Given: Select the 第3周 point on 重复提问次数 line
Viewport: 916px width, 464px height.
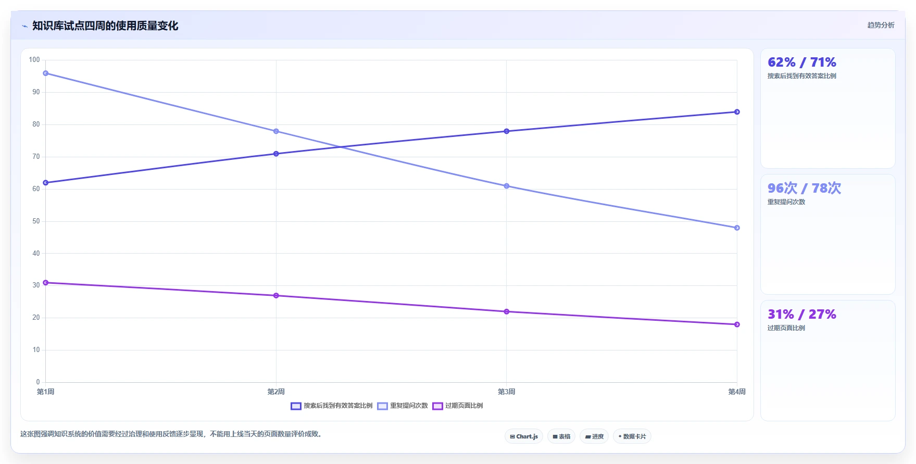Looking at the screenshot, I should pyautogui.click(x=507, y=186).
